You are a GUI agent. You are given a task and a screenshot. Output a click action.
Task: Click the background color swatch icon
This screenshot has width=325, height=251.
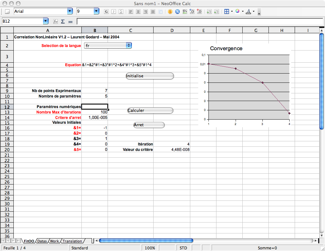[237, 12]
